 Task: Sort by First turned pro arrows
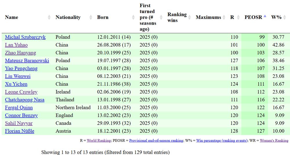pos(161,17)
